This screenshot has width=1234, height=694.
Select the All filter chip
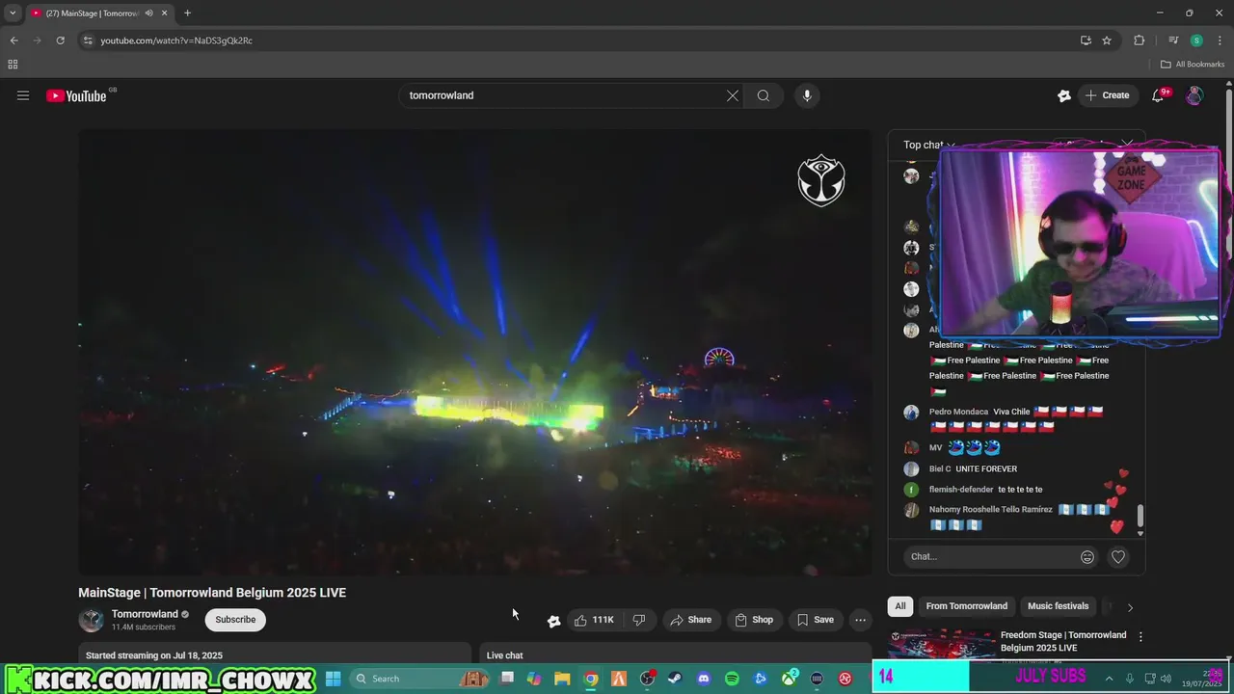pyautogui.click(x=900, y=606)
